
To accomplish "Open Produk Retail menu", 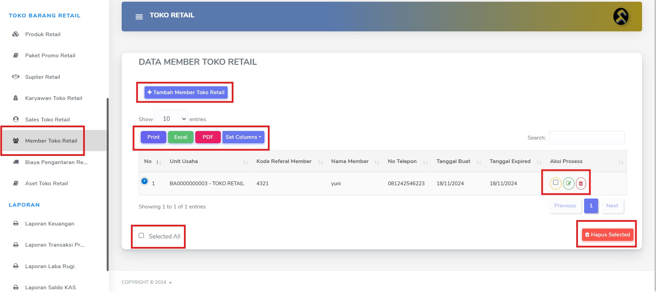I will click(43, 34).
